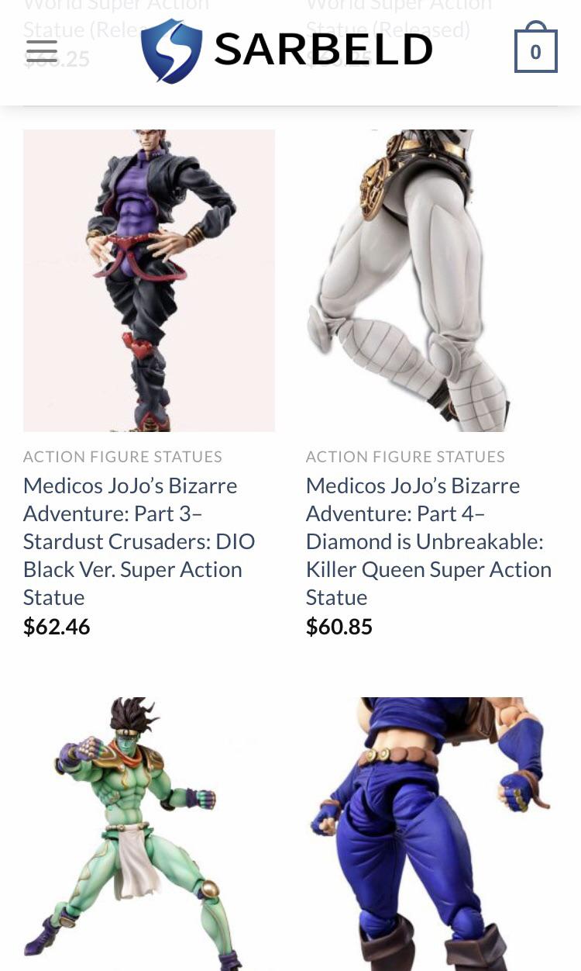Viewport: 581px width, 971px height.
Task: Click the $60.85 price
Action: click(339, 627)
